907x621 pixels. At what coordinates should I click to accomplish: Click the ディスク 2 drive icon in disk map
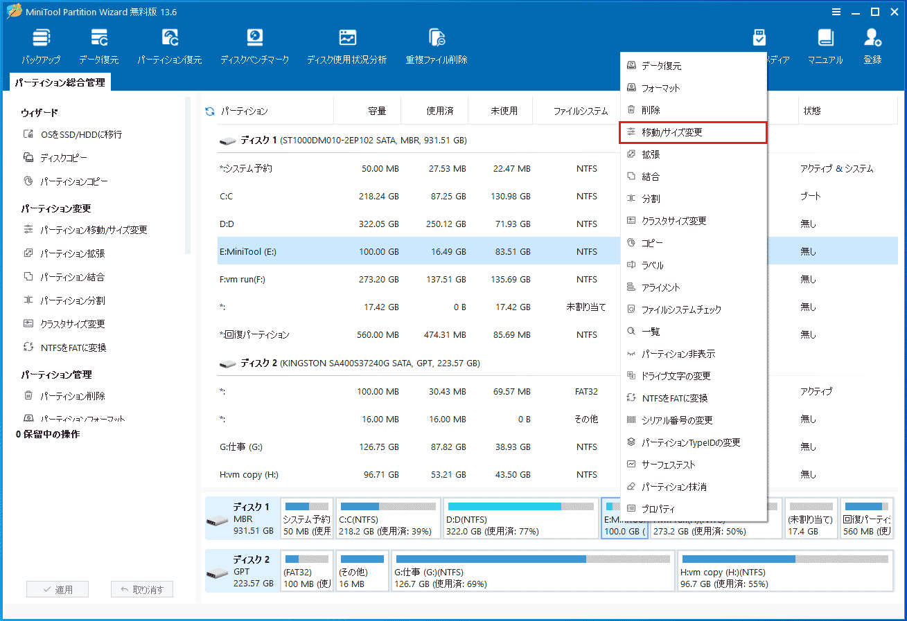coord(217,573)
